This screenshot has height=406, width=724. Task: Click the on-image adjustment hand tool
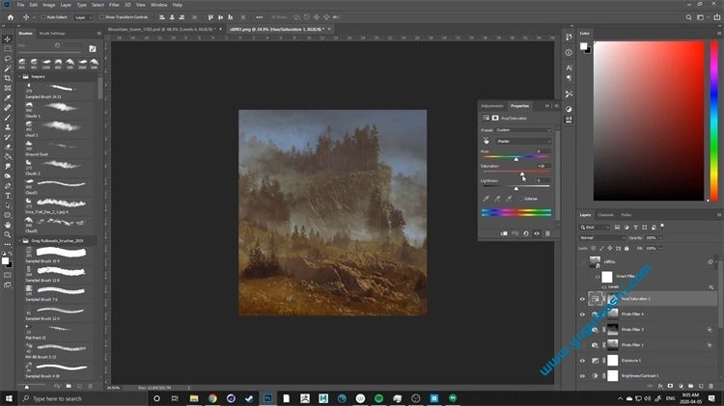tap(486, 141)
